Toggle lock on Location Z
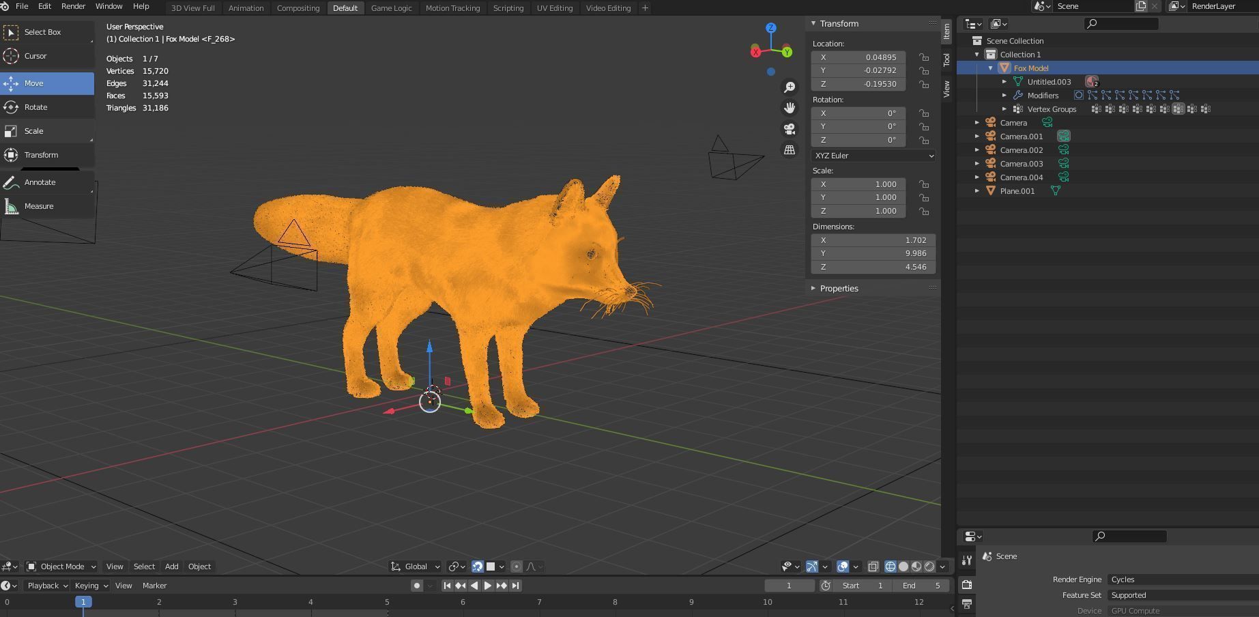This screenshot has height=617, width=1259. [924, 84]
